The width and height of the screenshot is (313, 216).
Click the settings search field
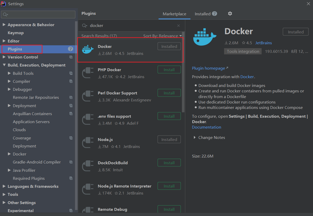(38, 15)
